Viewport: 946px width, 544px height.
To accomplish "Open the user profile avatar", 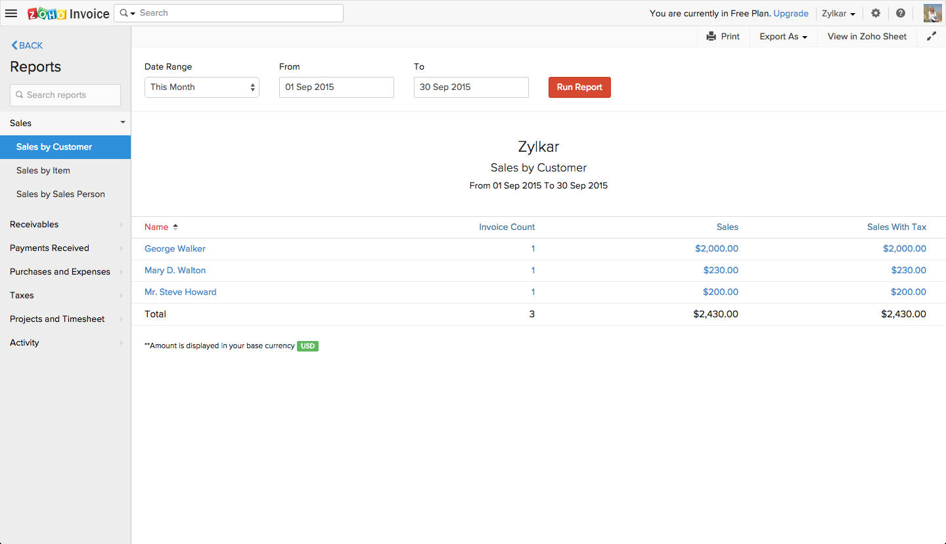I will [932, 13].
